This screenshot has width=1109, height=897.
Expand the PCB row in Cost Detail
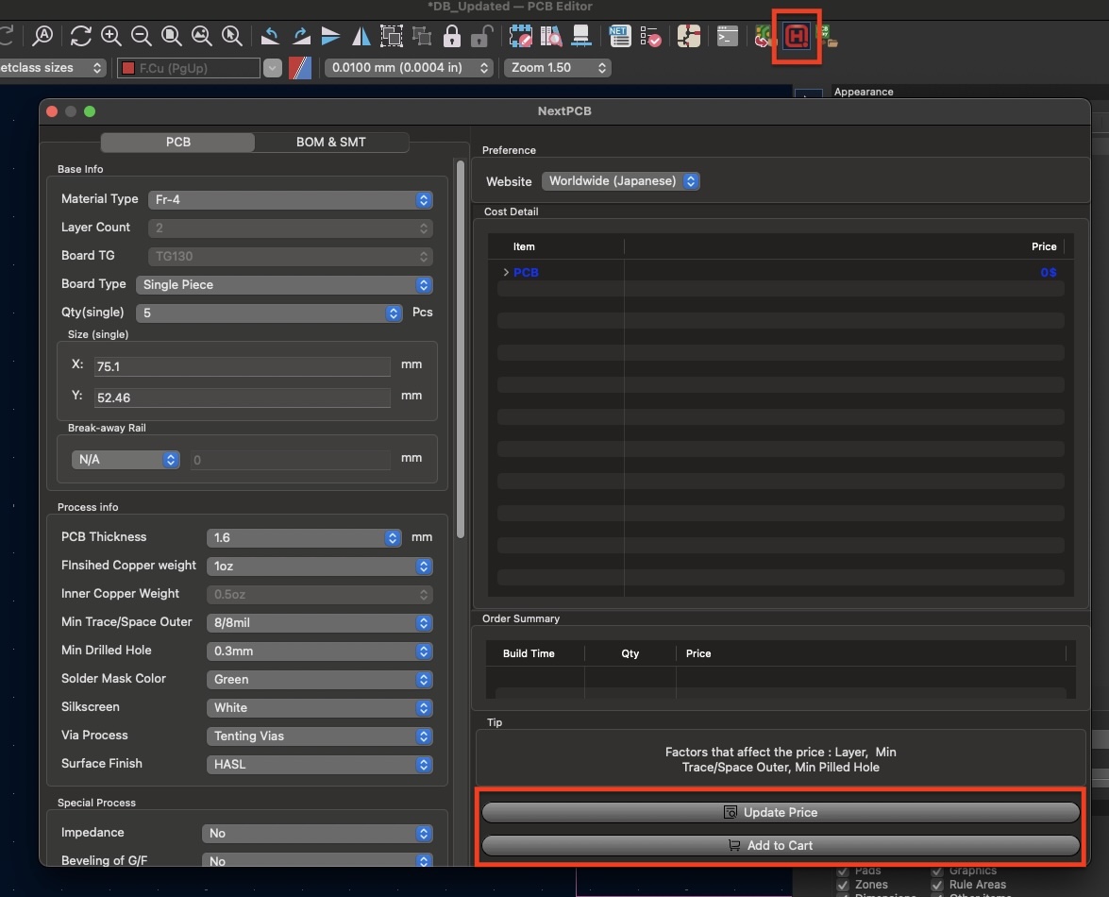(506, 272)
